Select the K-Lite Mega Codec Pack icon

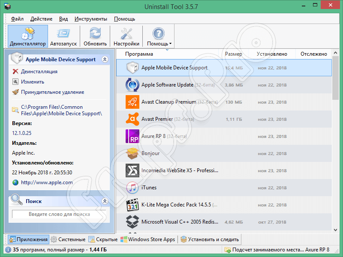(x=132, y=205)
